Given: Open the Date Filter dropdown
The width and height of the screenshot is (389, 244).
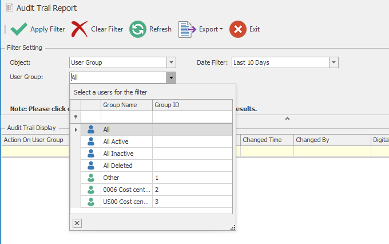Looking at the screenshot, I should pyautogui.click(x=334, y=62).
